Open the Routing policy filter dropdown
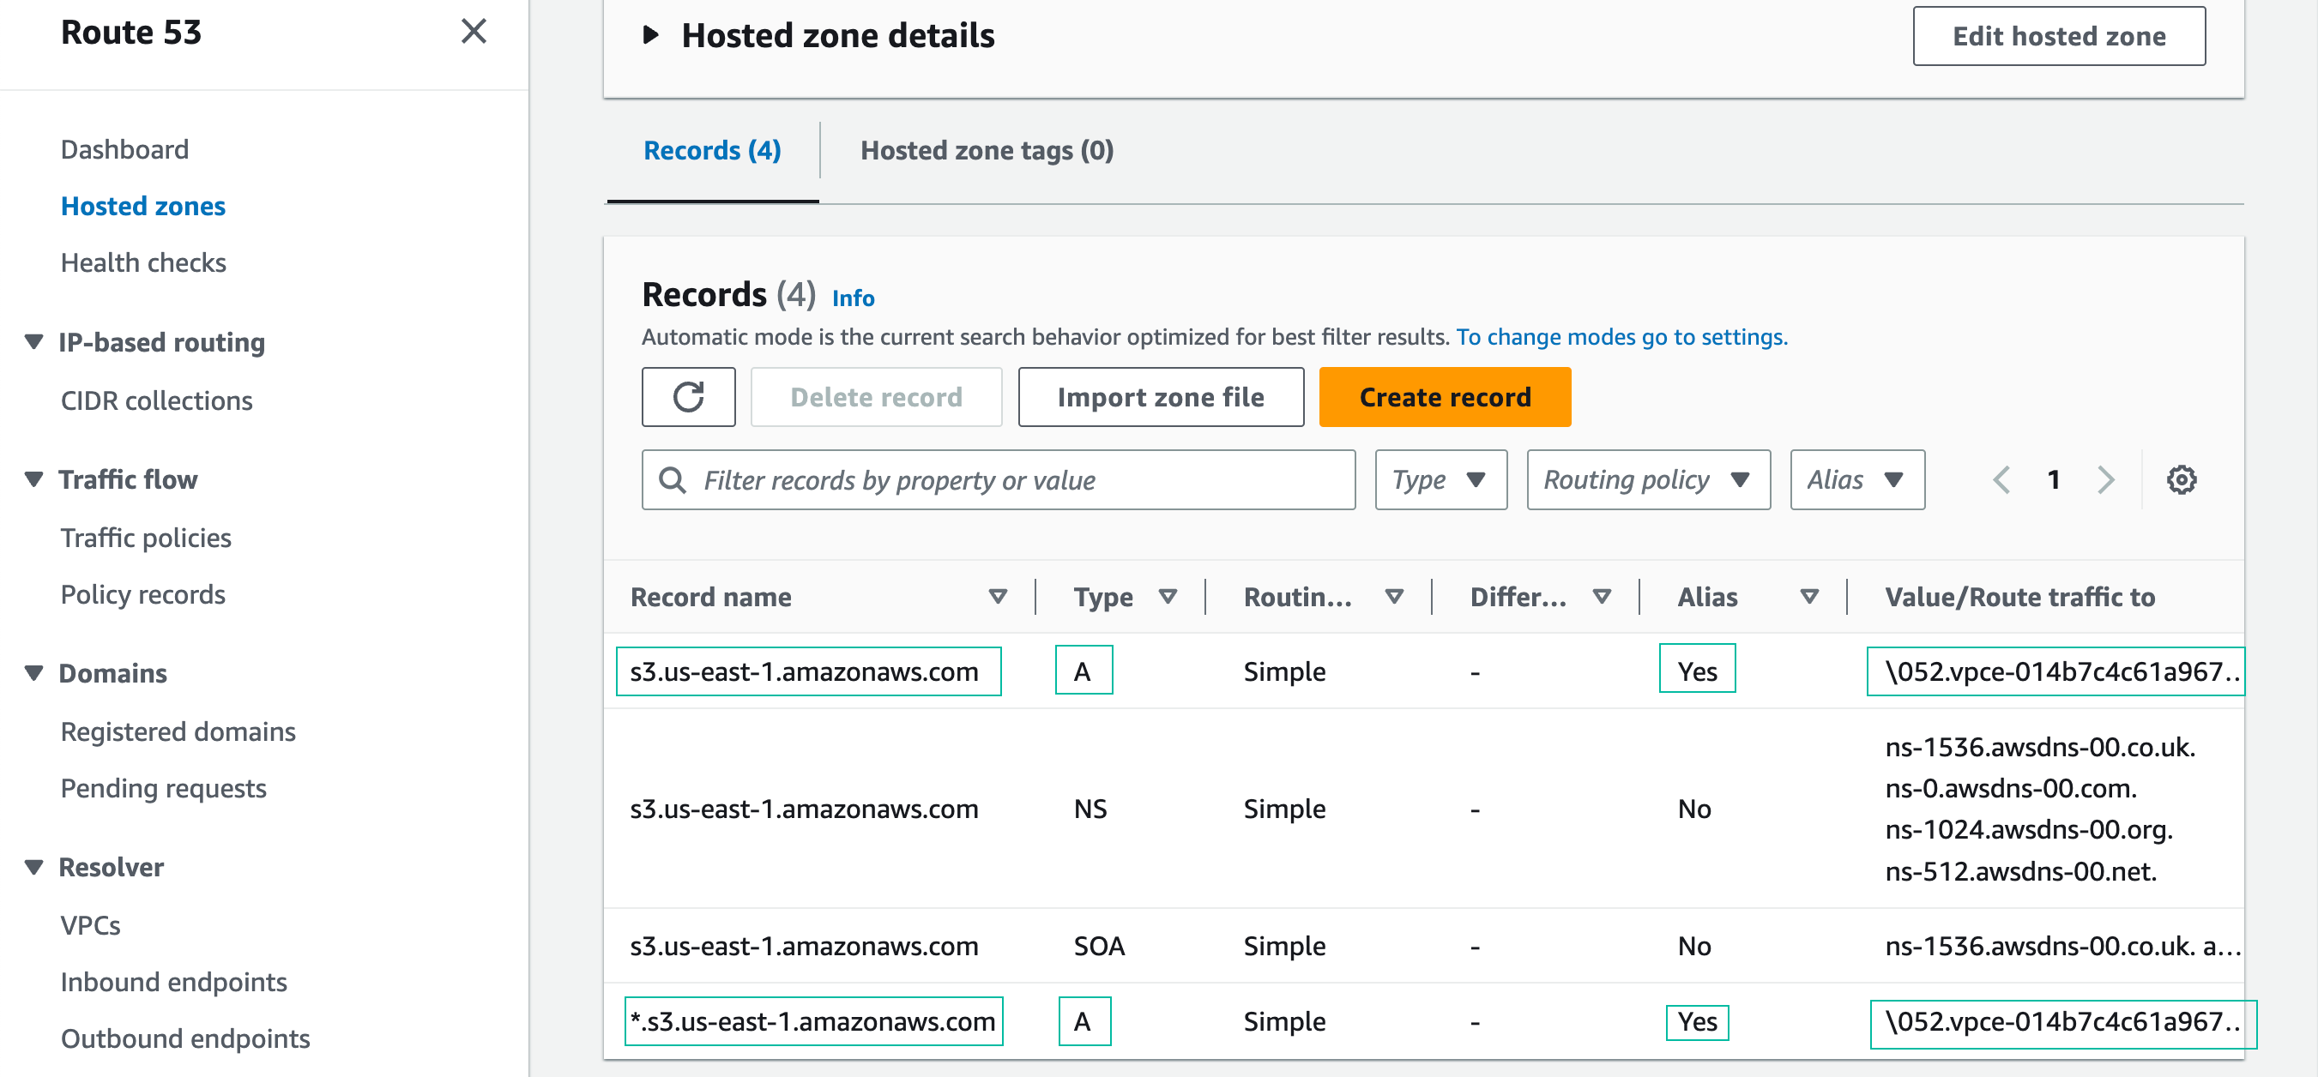This screenshot has height=1077, width=2318. pos(1648,479)
